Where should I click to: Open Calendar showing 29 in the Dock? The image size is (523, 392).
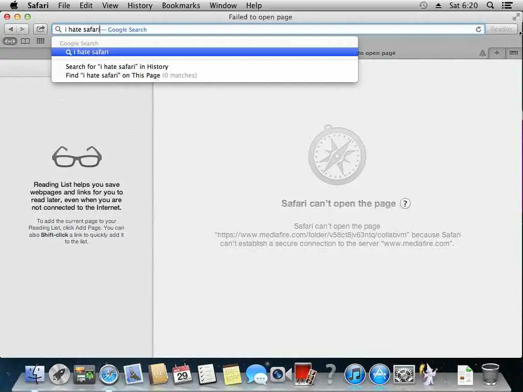click(182, 374)
